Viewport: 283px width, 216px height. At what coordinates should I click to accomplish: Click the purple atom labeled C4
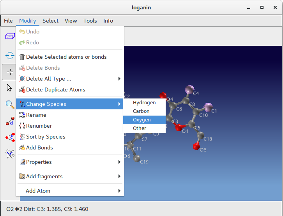click(190, 90)
